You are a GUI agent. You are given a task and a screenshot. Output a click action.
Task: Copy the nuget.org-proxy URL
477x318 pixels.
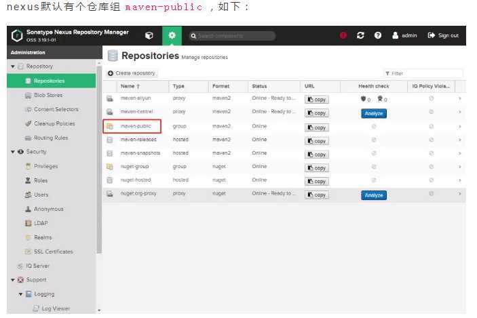click(317, 195)
